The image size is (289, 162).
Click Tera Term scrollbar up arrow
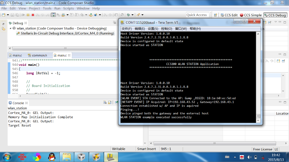[x=258, y=34]
